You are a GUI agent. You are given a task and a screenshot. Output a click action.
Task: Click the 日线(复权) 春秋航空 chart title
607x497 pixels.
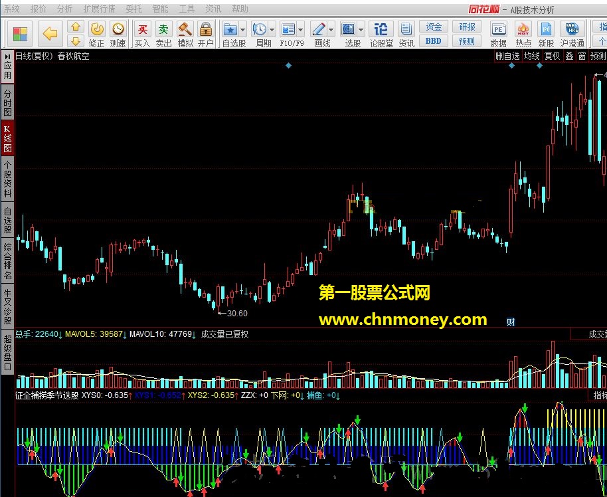point(52,56)
